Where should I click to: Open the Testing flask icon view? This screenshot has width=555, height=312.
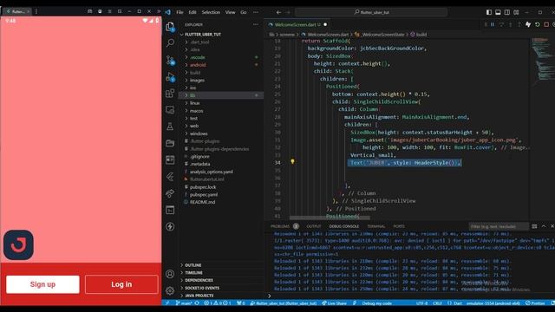[x=170, y=127]
